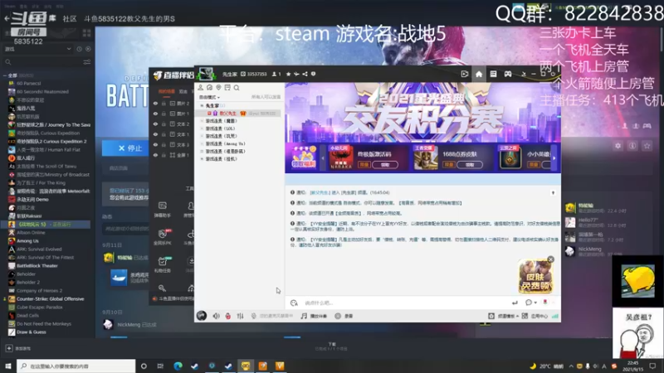The height and width of the screenshot is (373, 664).
Task: Close the 皮肤免费领 floating ad
Action: (550, 259)
